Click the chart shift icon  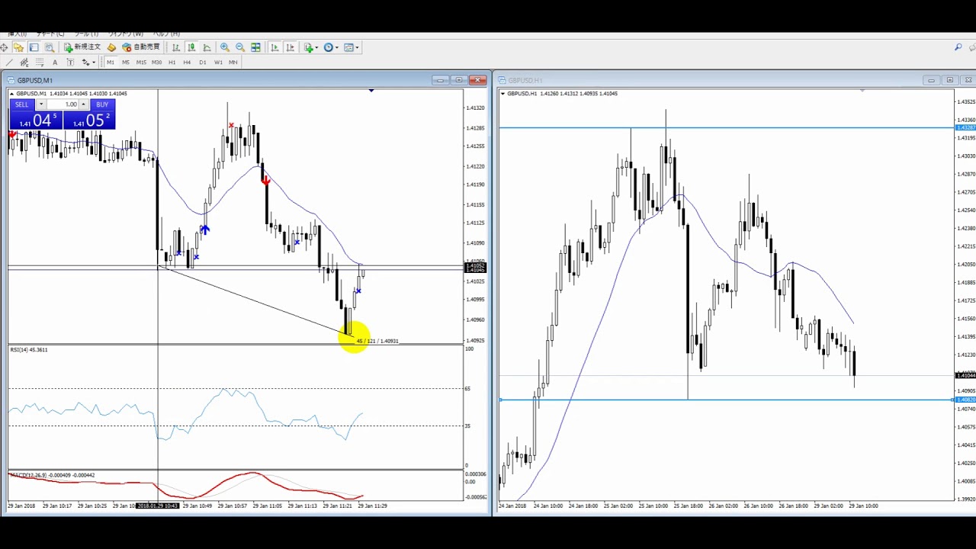tap(290, 47)
